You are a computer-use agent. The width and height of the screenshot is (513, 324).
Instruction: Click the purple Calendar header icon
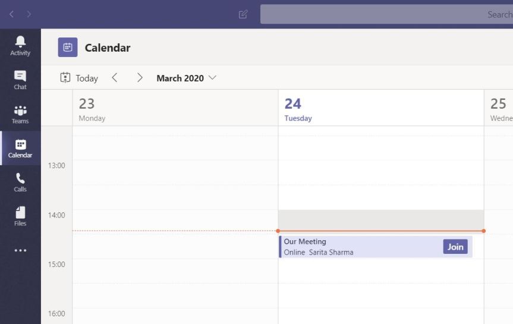tap(68, 48)
